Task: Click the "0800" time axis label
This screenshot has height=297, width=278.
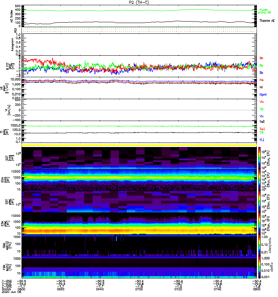Action: point(257,289)
